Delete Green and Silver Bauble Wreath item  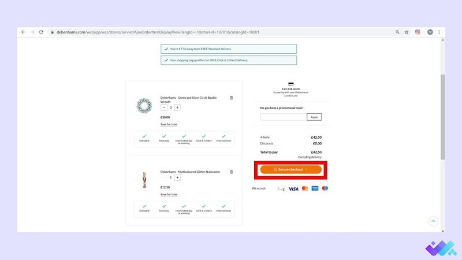(x=232, y=98)
